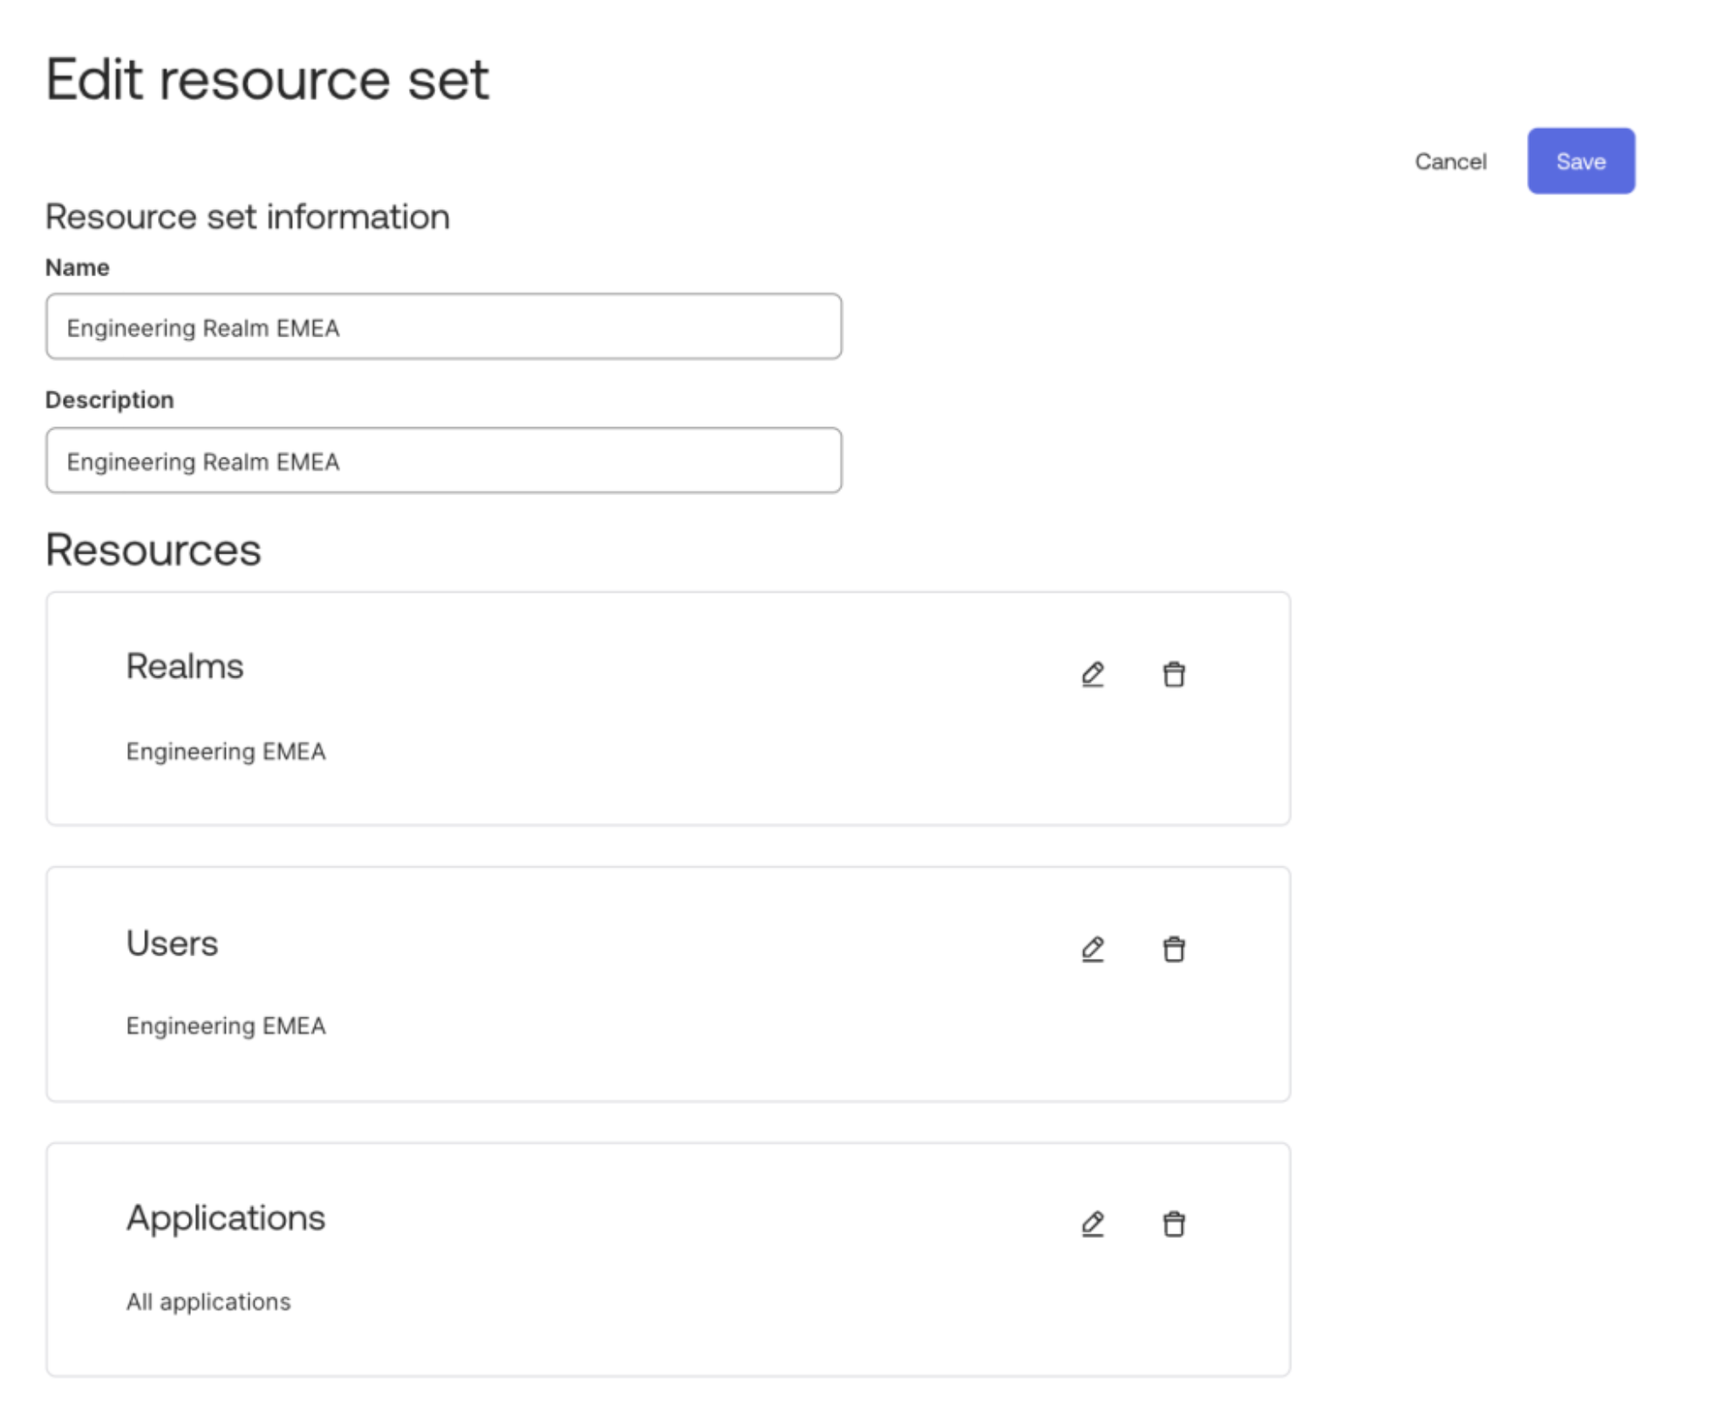Viewport: 1732px width, 1414px height.
Task: Click the Edit resource set heading
Action: 268,78
